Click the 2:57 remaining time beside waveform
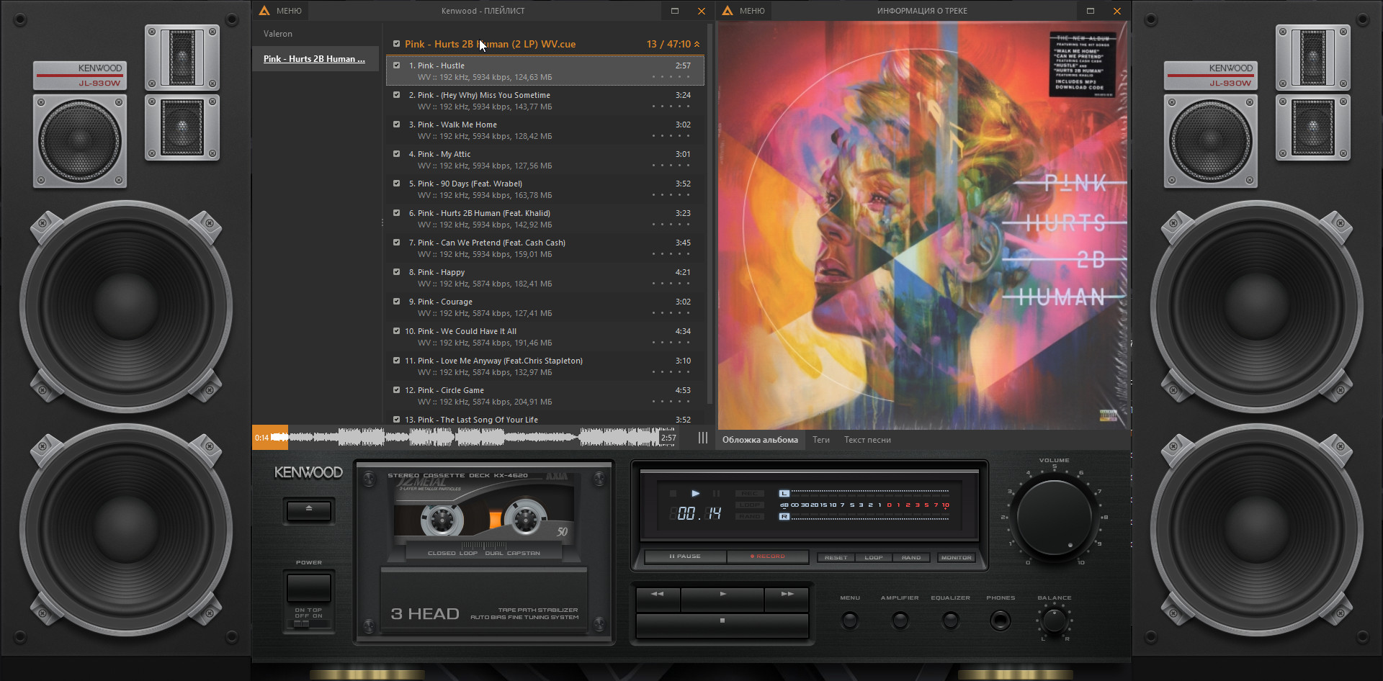Image resolution: width=1383 pixels, height=681 pixels. tap(668, 438)
